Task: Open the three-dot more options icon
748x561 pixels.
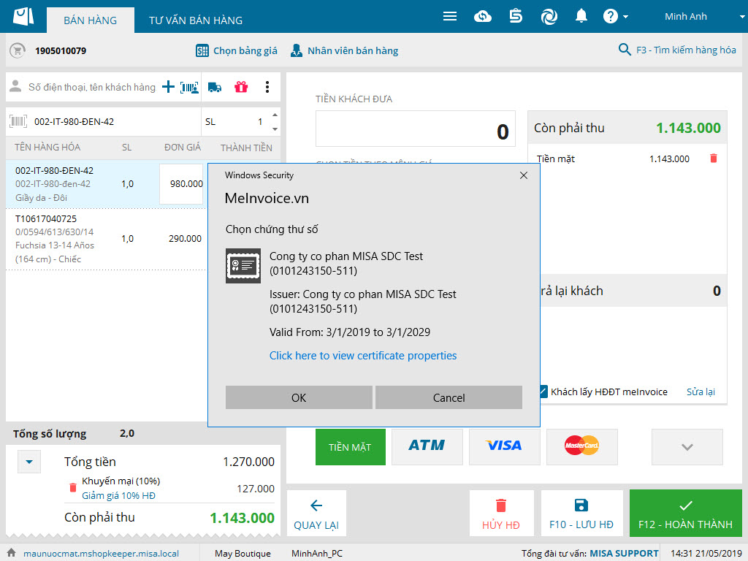Action: [267, 87]
